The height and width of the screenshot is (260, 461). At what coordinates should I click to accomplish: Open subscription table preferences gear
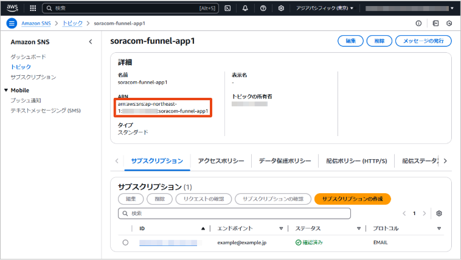click(439, 213)
